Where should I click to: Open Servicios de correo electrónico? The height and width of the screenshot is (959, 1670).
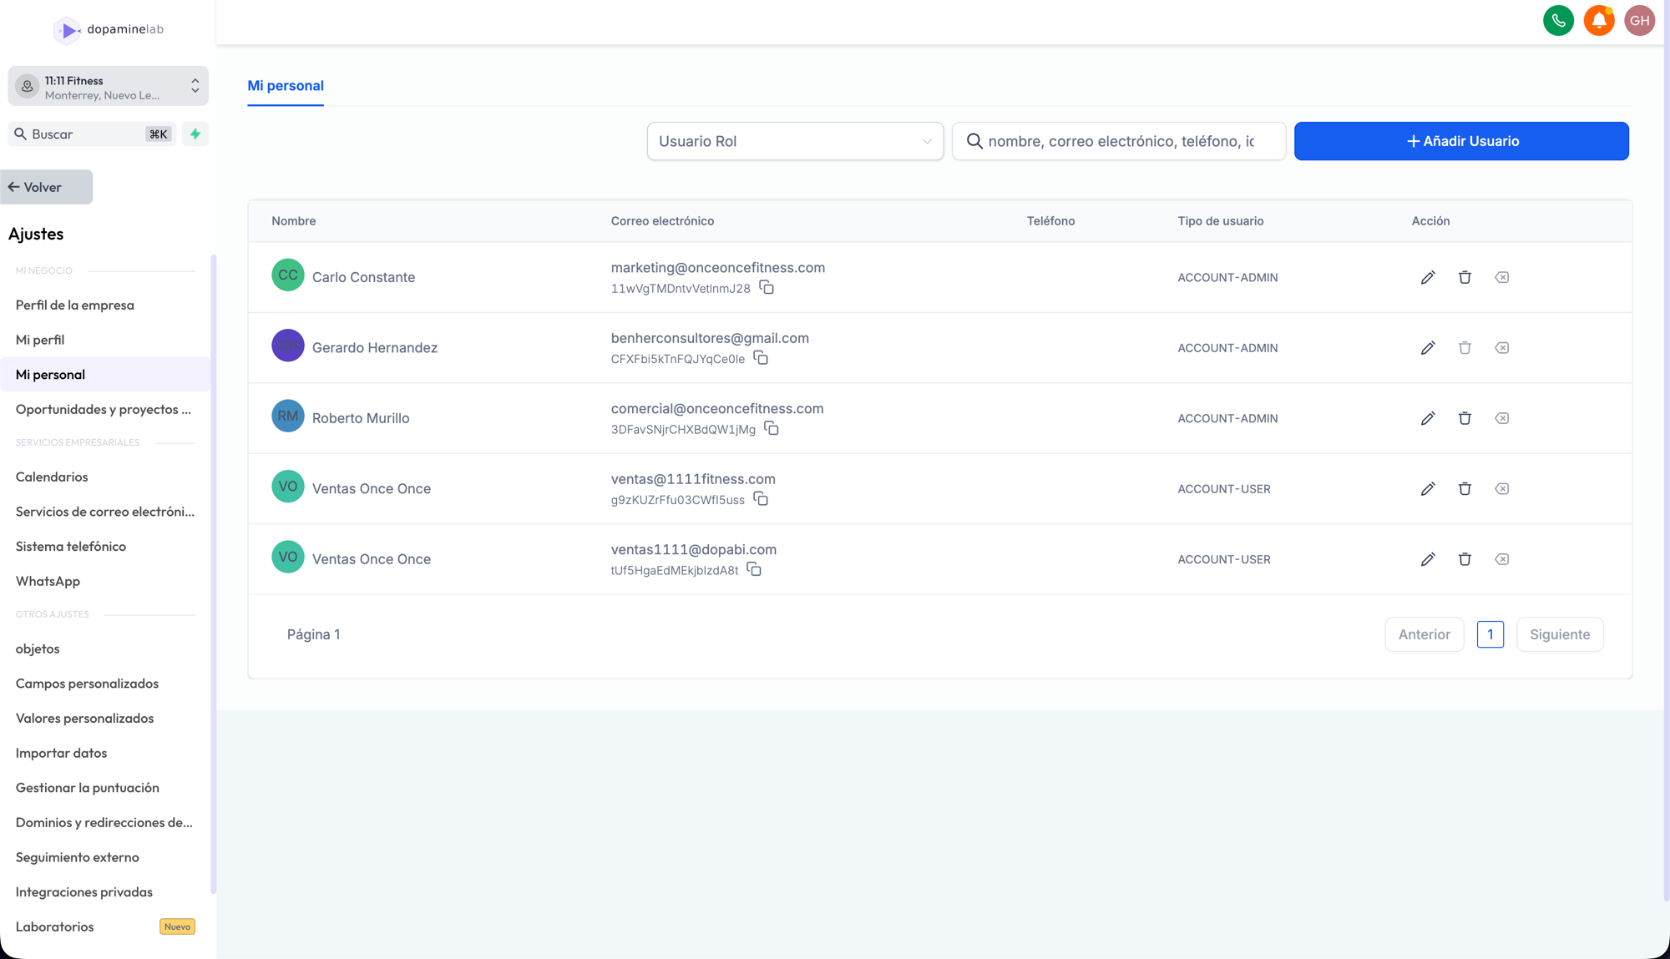tap(105, 512)
